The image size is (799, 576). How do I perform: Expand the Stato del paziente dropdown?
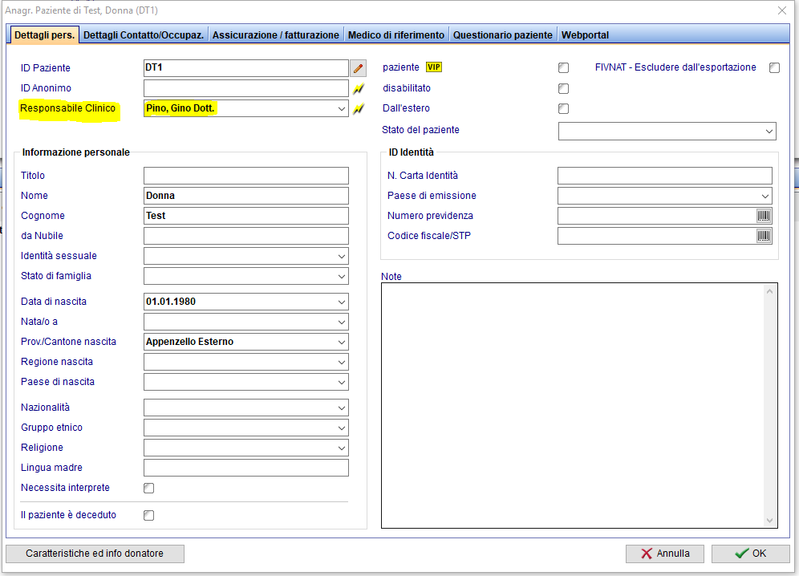click(769, 131)
